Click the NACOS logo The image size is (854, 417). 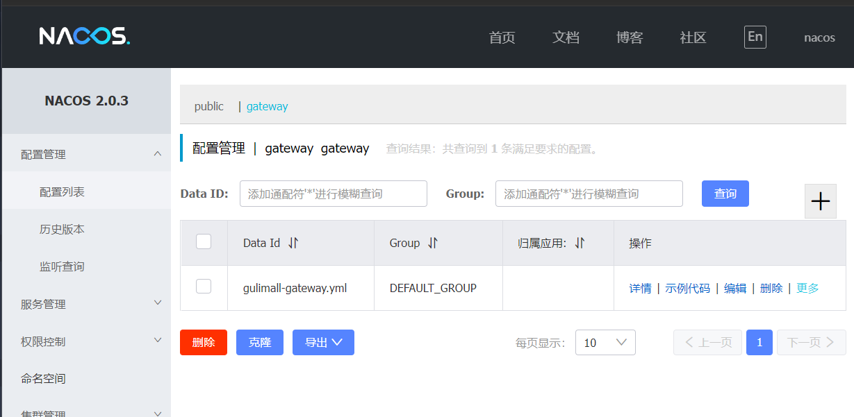point(84,36)
